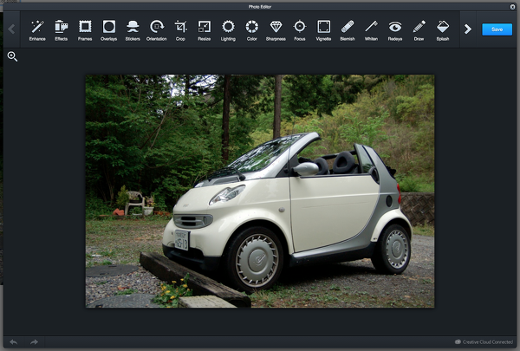Viewport: 520px width, 351px height.
Task: Open the Stickers tool
Action: point(133,30)
